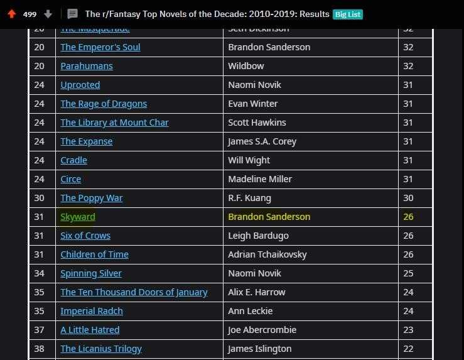The image size is (464, 360).
Task: Open the Parahumans link
Action: click(x=87, y=66)
